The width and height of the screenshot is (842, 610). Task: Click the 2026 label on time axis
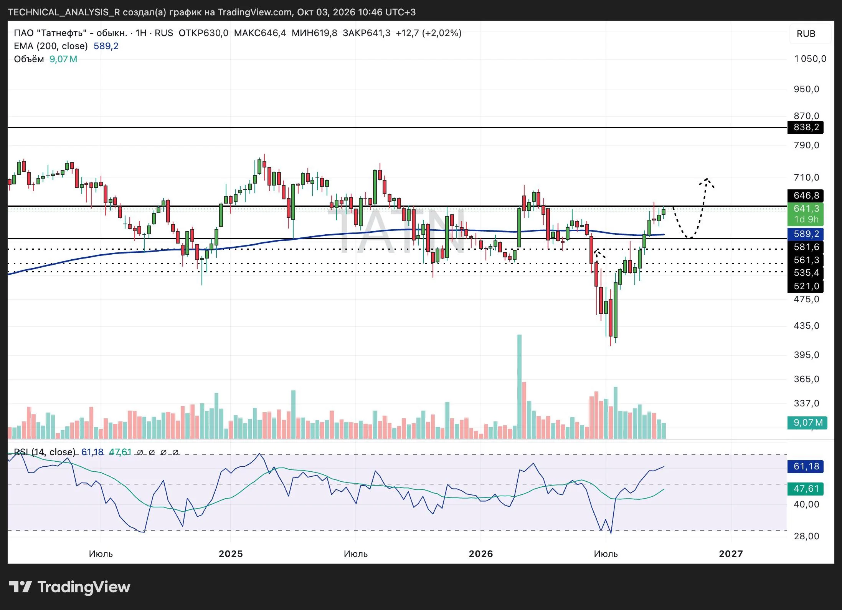coord(481,554)
